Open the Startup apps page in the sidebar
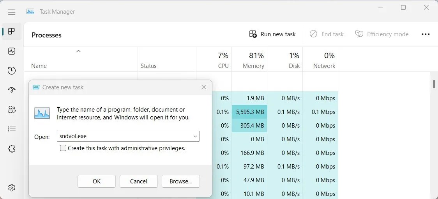This screenshot has height=199, width=438. [12, 90]
